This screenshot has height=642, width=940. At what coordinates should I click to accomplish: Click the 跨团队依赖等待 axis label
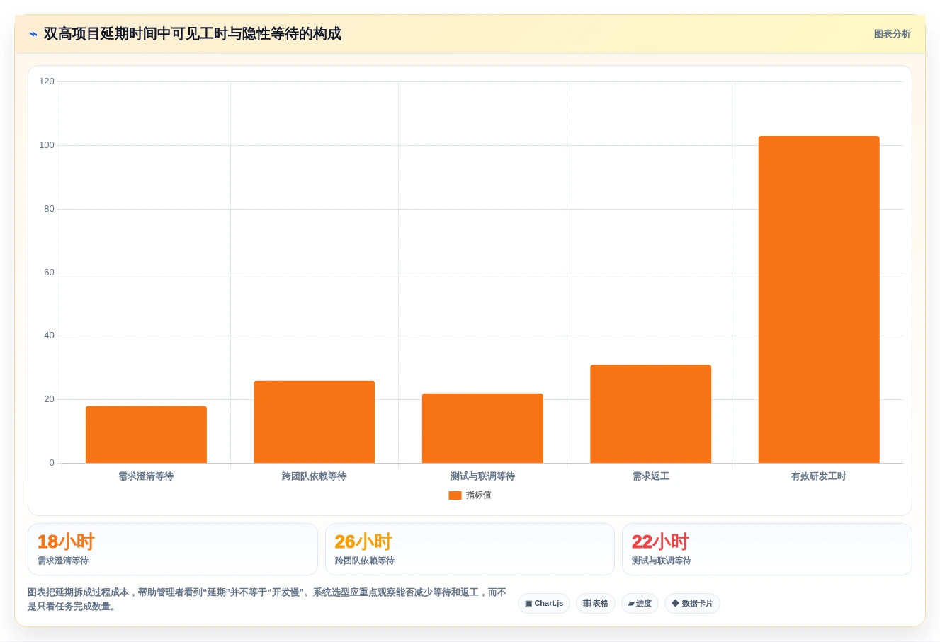point(314,476)
